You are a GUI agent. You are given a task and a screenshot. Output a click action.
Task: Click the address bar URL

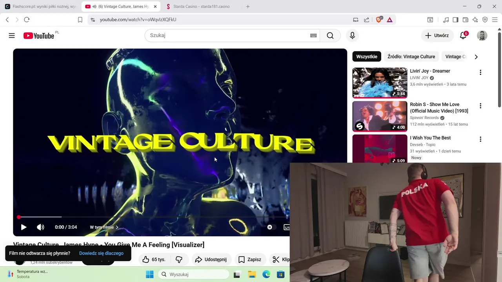click(x=138, y=20)
